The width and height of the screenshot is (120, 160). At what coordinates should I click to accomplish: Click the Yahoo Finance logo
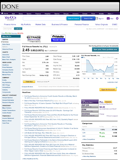click(x=10, y=18)
